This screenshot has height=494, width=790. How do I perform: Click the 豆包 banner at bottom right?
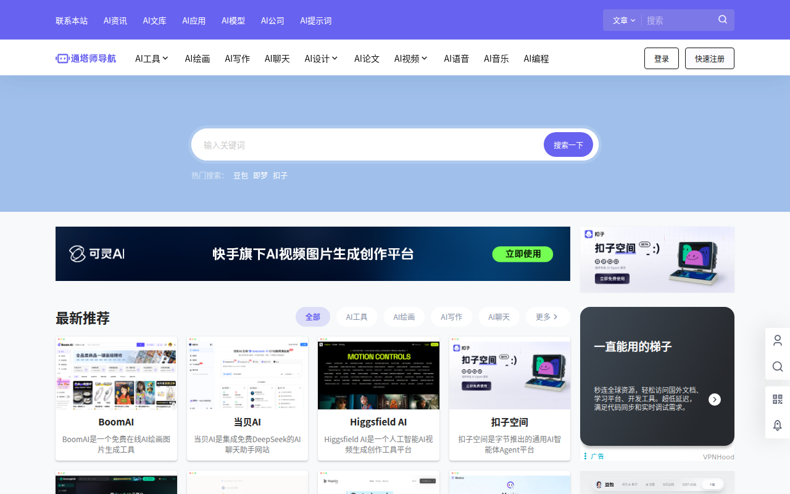pyautogui.click(x=657, y=483)
